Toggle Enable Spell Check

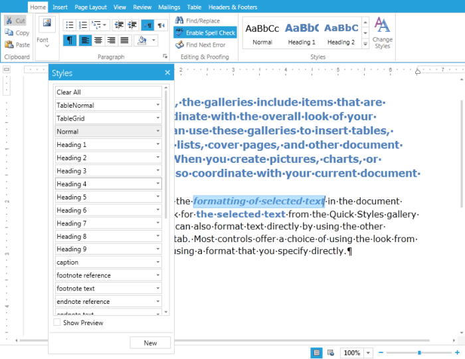coord(205,33)
